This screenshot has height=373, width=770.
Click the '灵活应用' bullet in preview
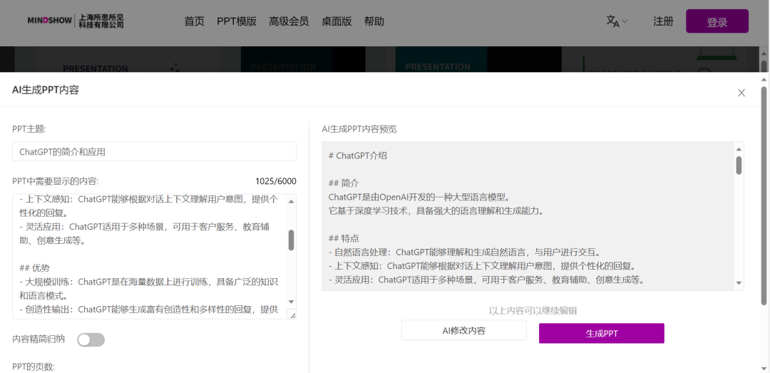(486, 280)
